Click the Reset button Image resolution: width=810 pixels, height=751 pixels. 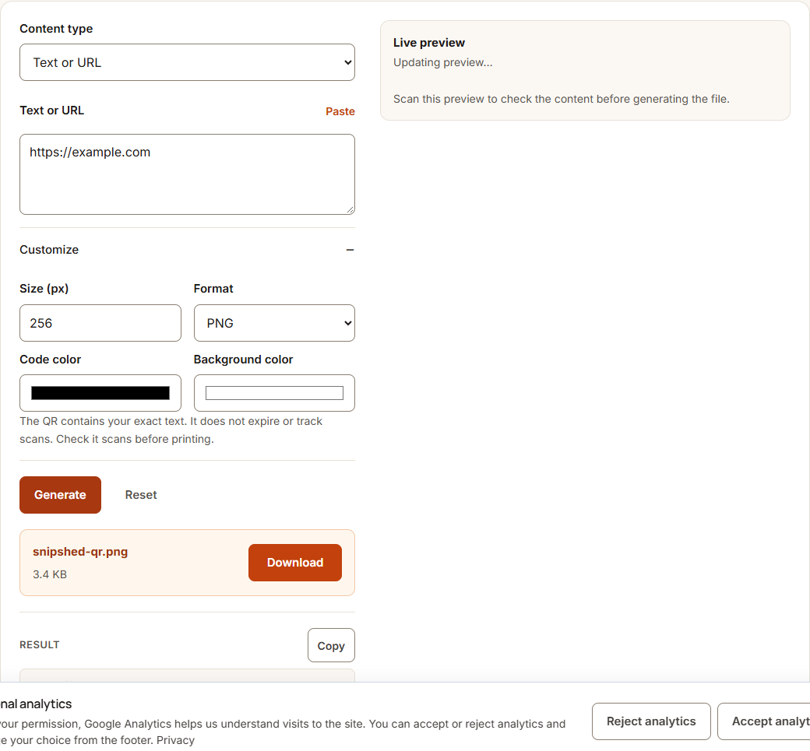[140, 495]
